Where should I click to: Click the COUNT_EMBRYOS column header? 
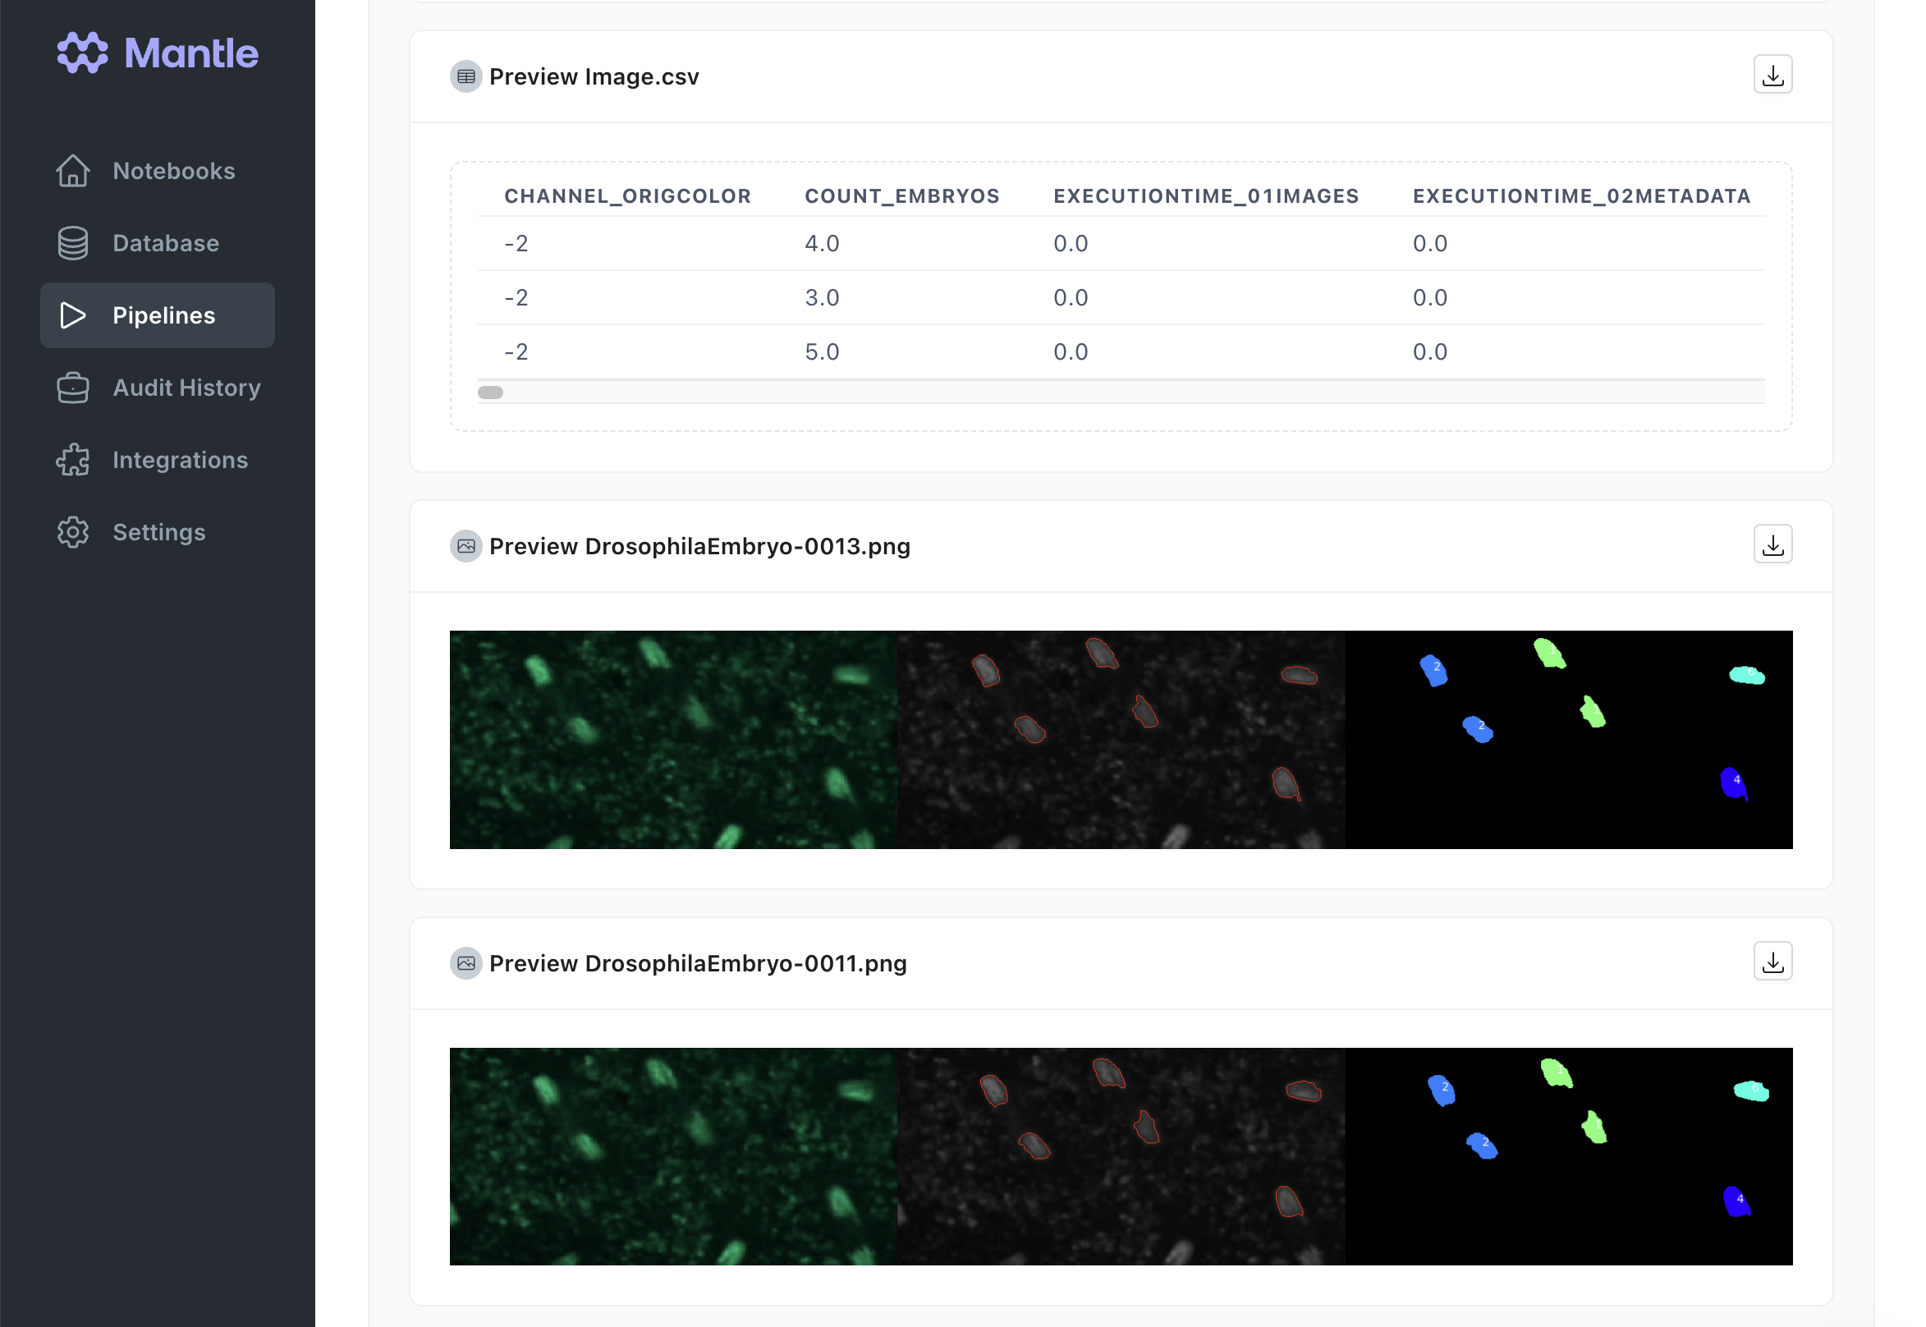(902, 196)
